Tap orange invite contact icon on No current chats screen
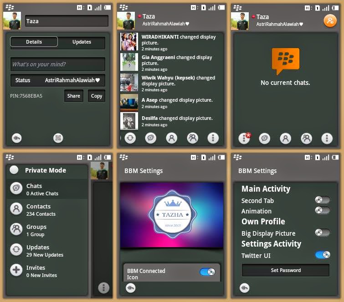The height and width of the screenshot is (302, 344). [330, 21]
